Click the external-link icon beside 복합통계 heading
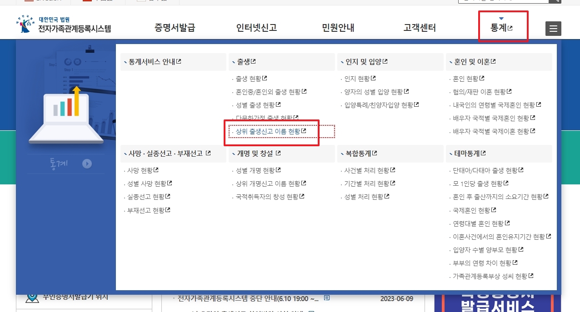The width and height of the screenshot is (580, 312). (374, 154)
